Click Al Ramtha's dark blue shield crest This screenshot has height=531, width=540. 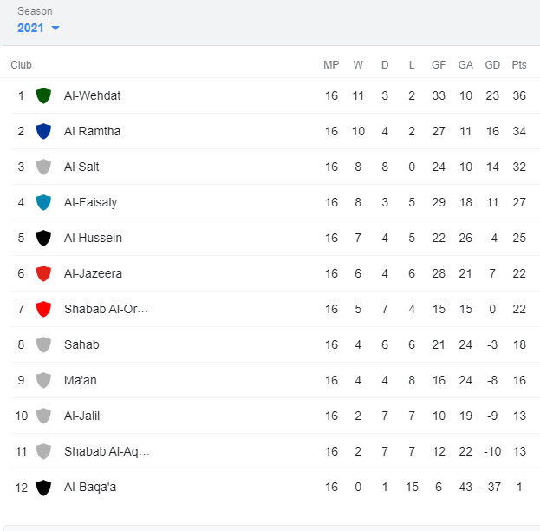[43, 131]
